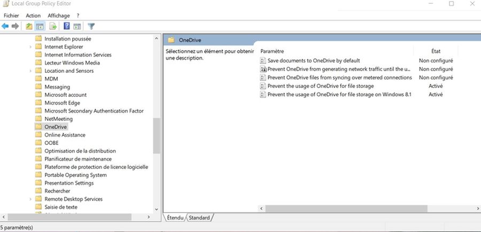Select Prevent OneDrive from generating network traffic
The width and height of the screenshot is (481, 232).
(x=339, y=69)
